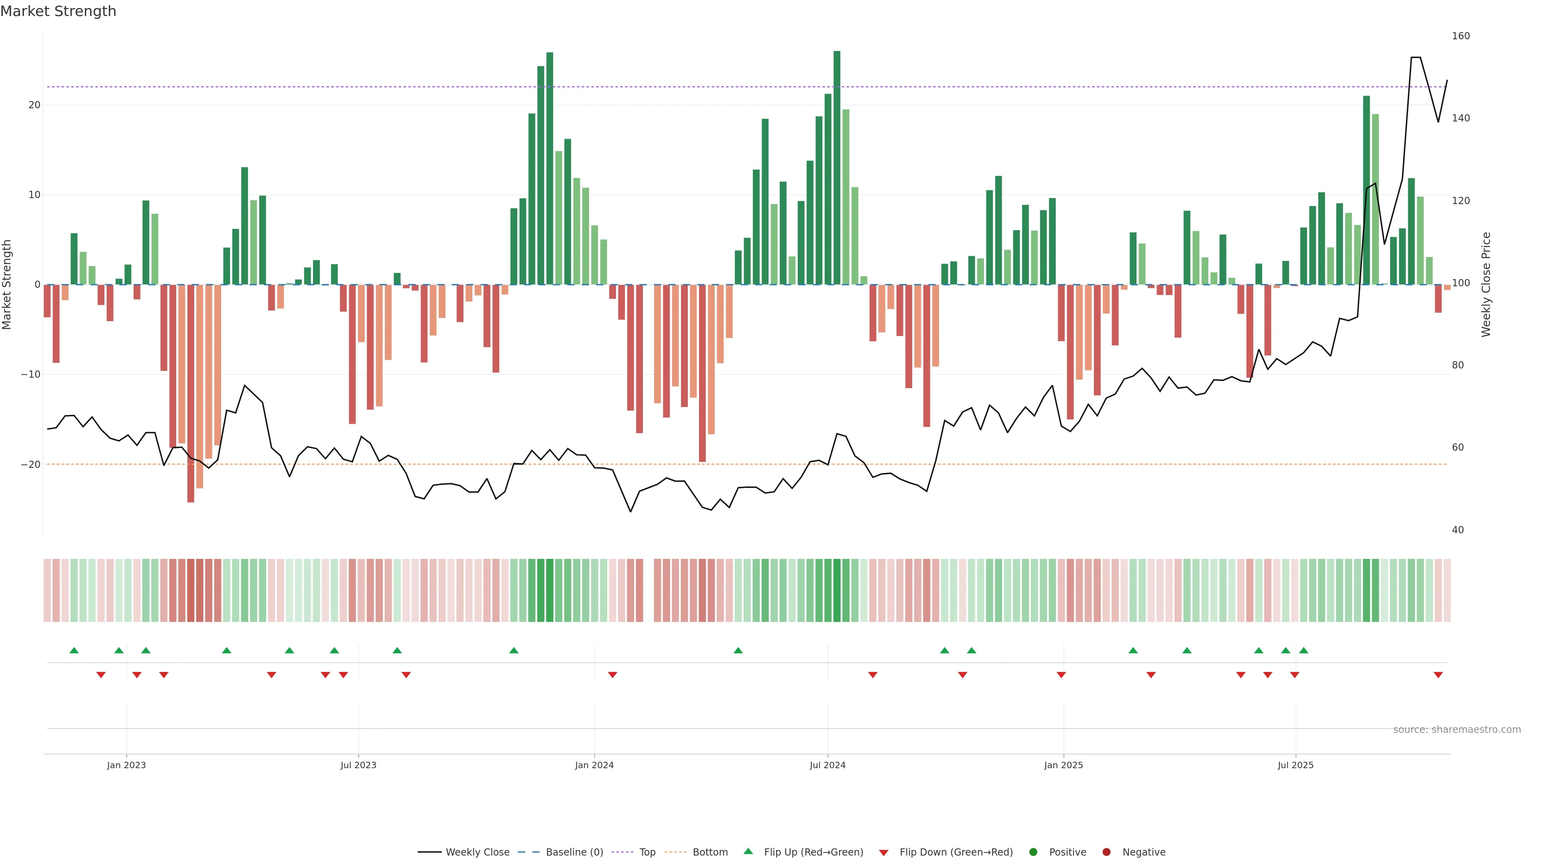Click the Jul 2025 axis label
The image size is (1541, 866).
pyautogui.click(x=1295, y=765)
